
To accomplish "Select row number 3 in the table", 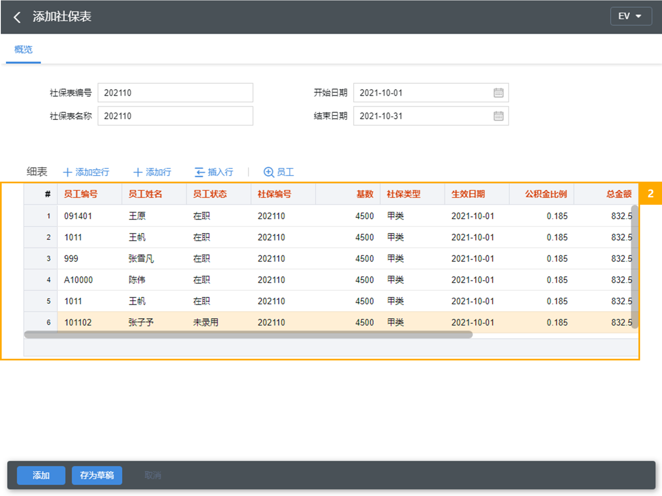I will tap(41, 259).
